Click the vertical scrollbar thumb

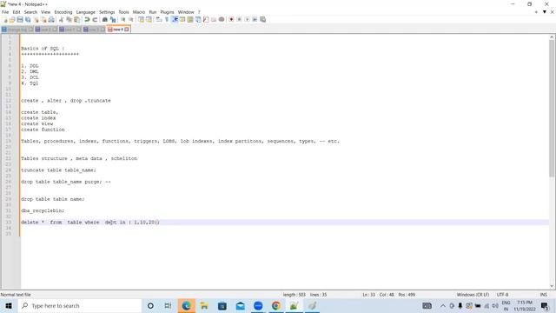pyautogui.click(x=553, y=108)
